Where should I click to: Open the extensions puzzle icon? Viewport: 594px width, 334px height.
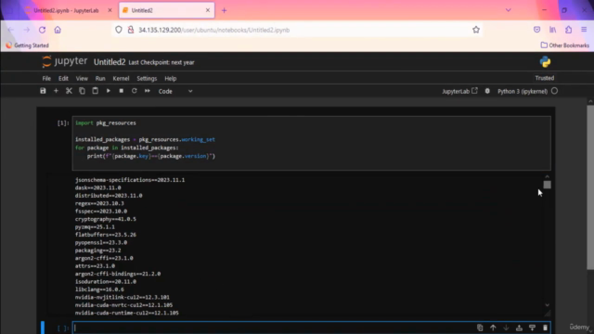(x=569, y=30)
